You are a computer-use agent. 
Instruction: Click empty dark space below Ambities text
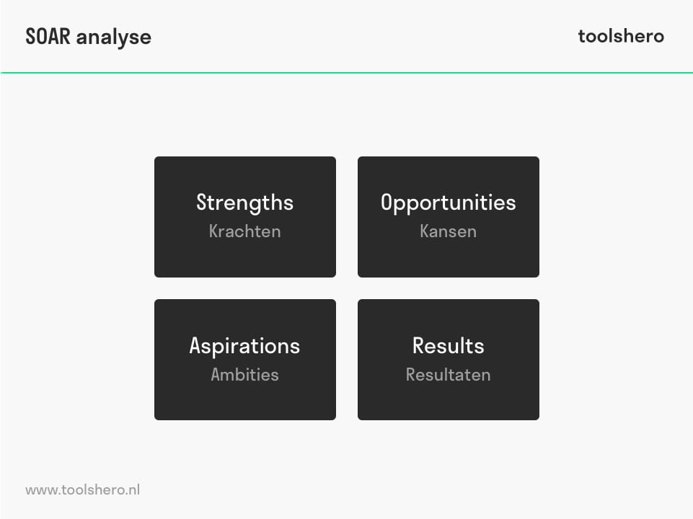coord(244,402)
